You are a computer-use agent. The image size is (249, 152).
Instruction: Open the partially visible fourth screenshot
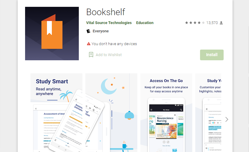coord(208,113)
